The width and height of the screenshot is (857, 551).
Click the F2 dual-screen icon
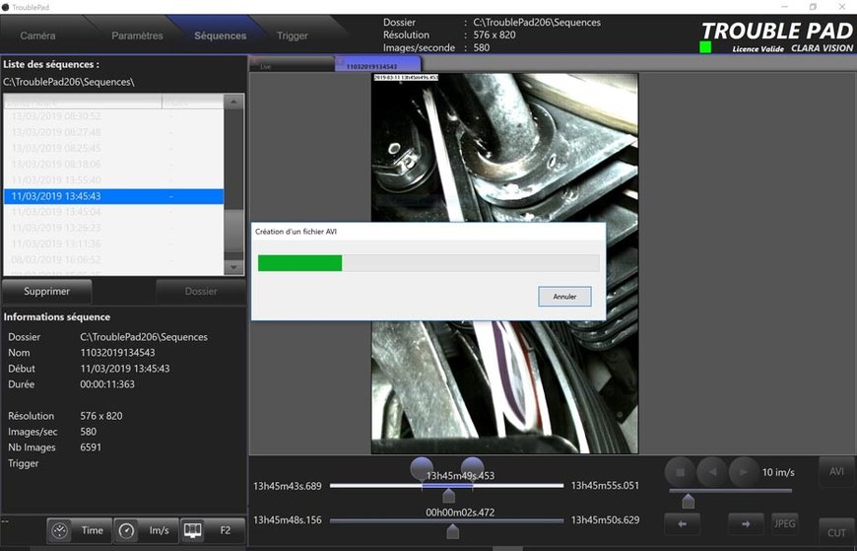(192, 530)
